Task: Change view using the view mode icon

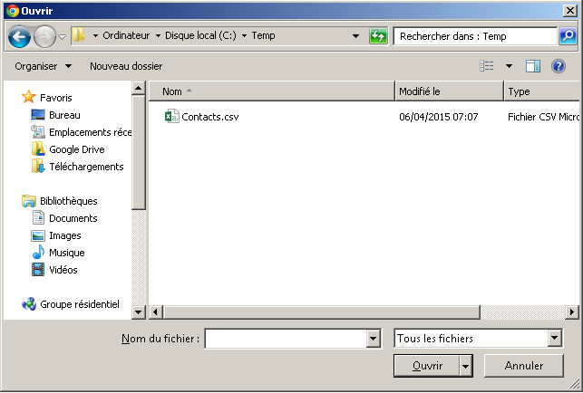Action: click(487, 66)
